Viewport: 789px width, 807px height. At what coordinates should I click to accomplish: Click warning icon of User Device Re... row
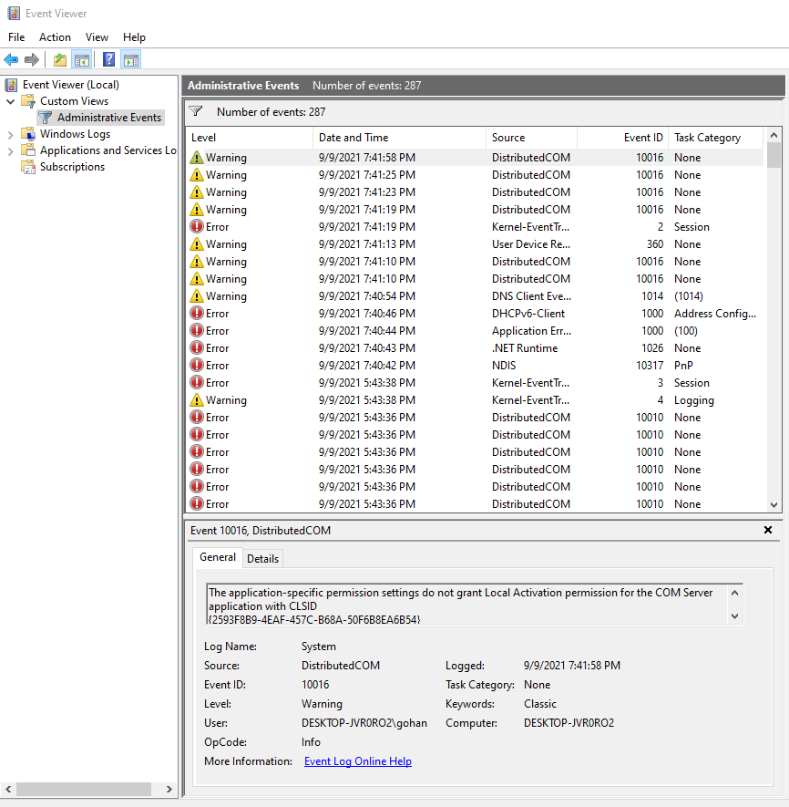197,244
